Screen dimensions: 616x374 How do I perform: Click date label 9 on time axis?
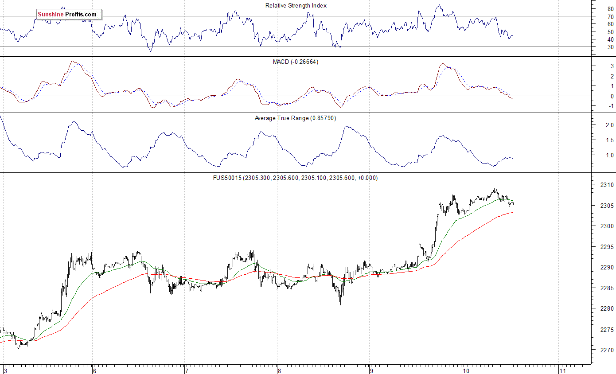[371, 370]
